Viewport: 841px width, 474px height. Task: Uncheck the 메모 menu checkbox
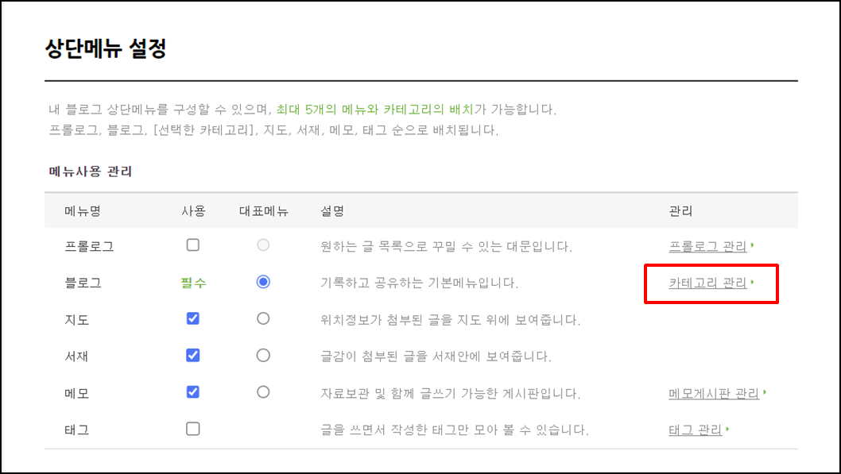(192, 393)
